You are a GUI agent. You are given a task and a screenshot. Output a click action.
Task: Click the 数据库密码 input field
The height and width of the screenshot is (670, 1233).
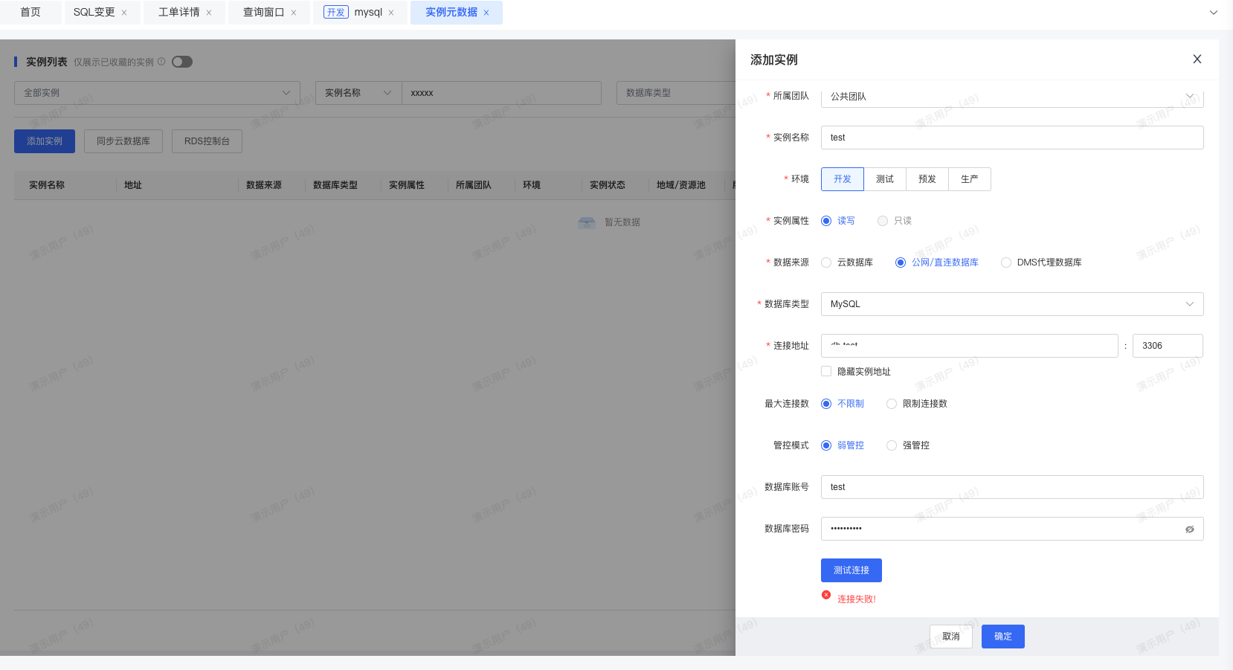(x=1012, y=529)
